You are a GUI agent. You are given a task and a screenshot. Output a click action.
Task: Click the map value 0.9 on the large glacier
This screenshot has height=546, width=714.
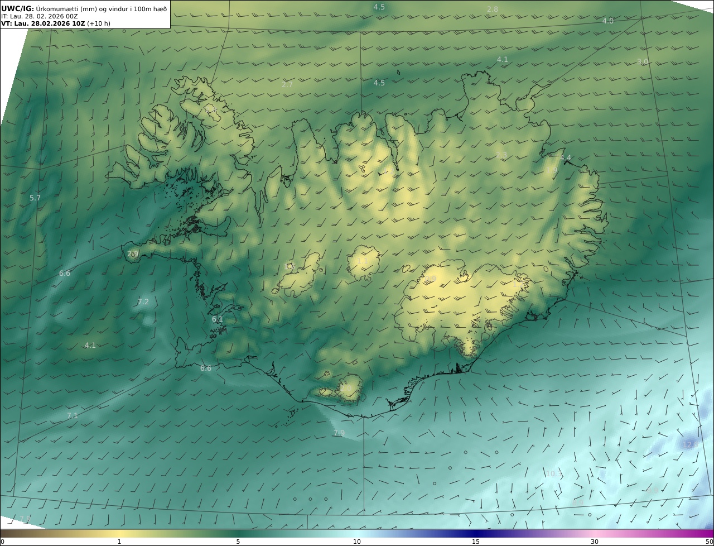tap(431, 279)
